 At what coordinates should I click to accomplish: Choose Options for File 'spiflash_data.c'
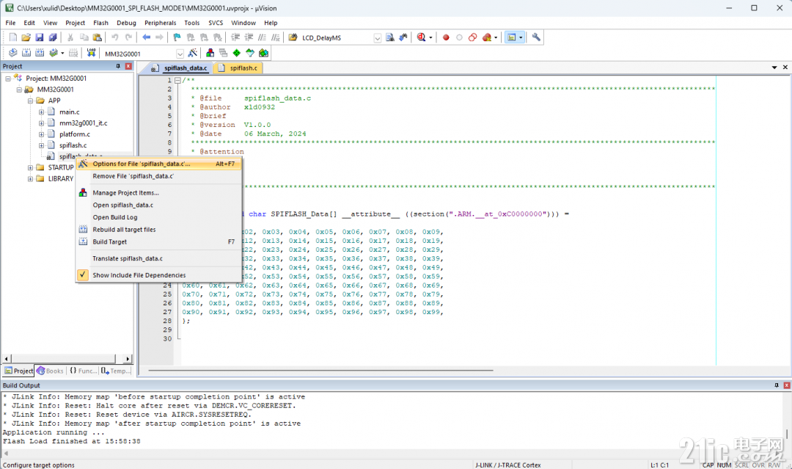(x=158, y=164)
